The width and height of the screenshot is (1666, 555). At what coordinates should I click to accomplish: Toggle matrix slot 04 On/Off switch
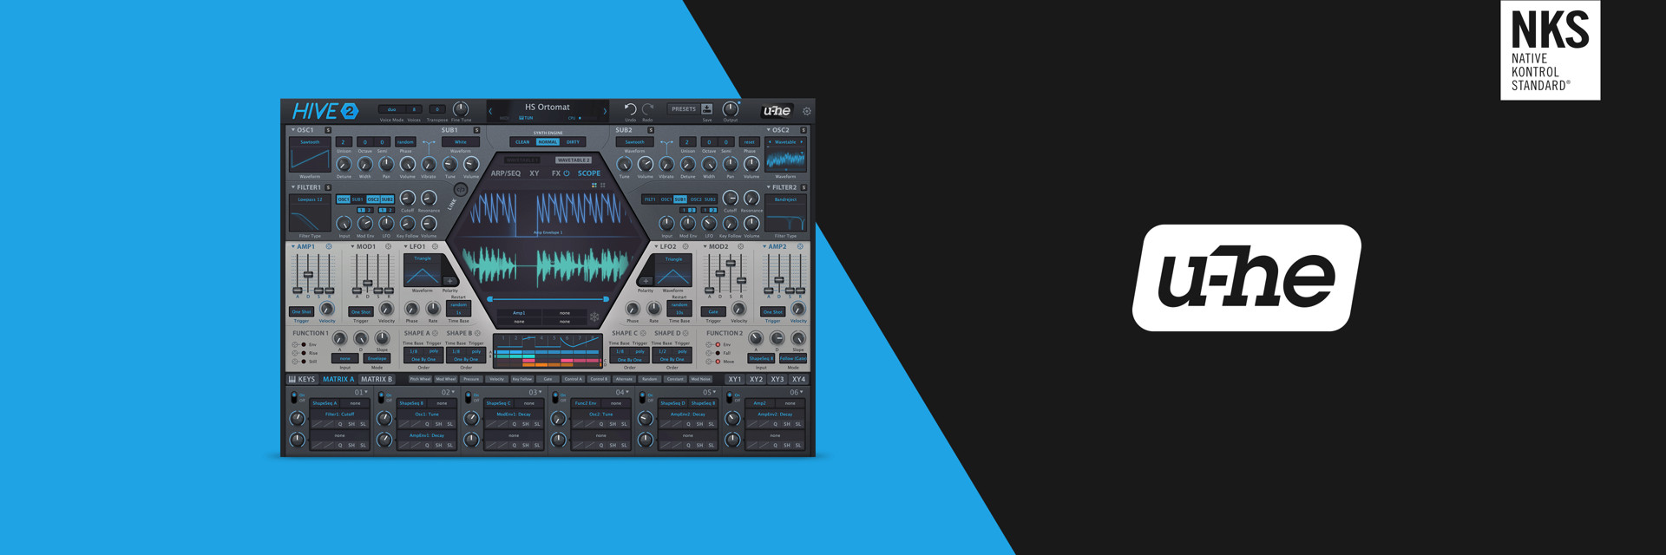point(555,397)
